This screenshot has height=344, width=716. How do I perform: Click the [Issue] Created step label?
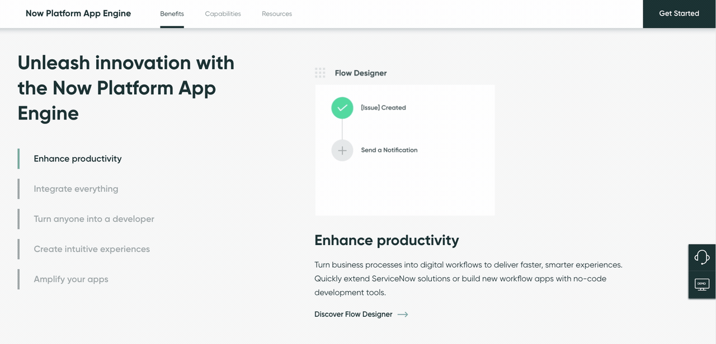pos(383,108)
